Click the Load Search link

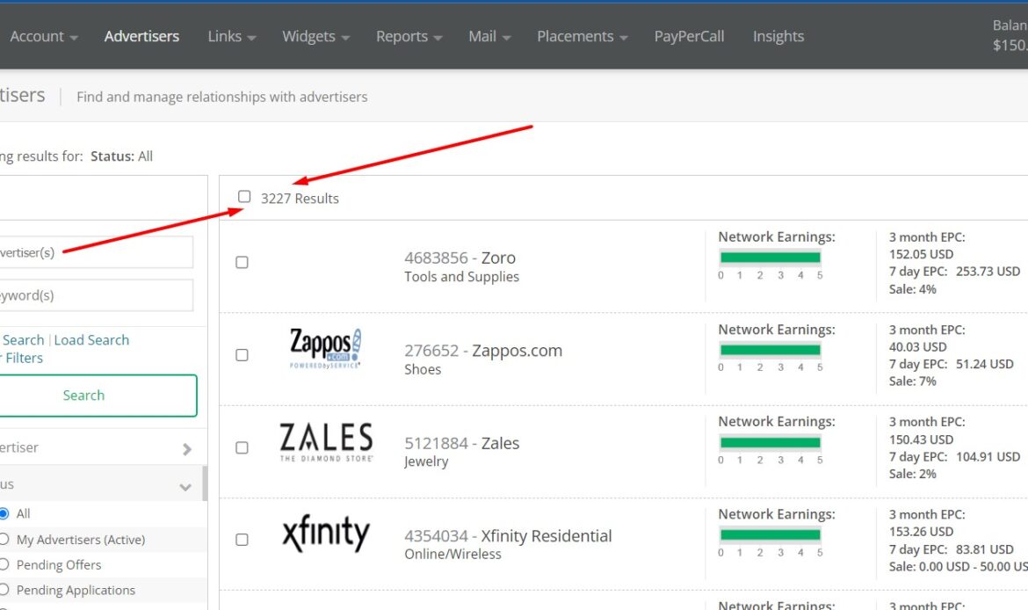pos(91,340)
